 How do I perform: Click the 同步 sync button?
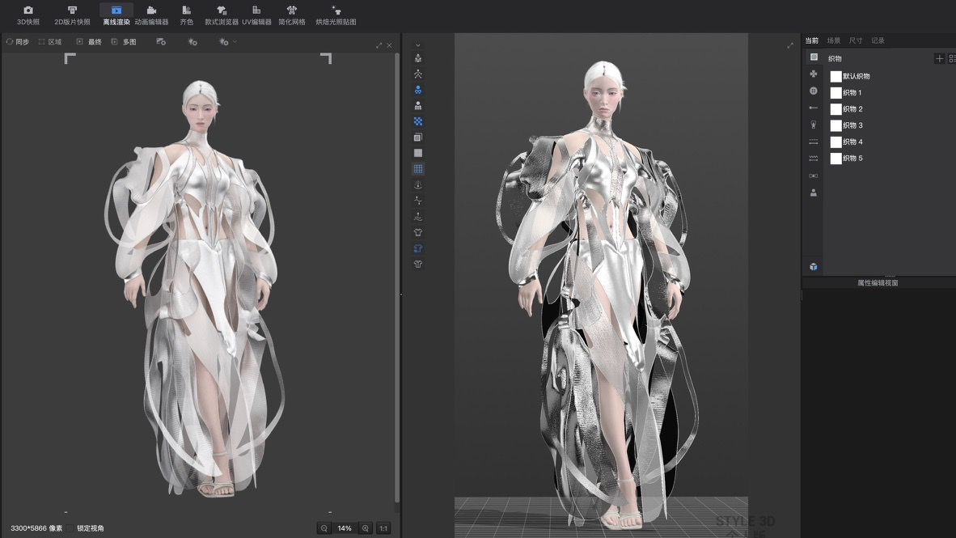tap(16, 41)
